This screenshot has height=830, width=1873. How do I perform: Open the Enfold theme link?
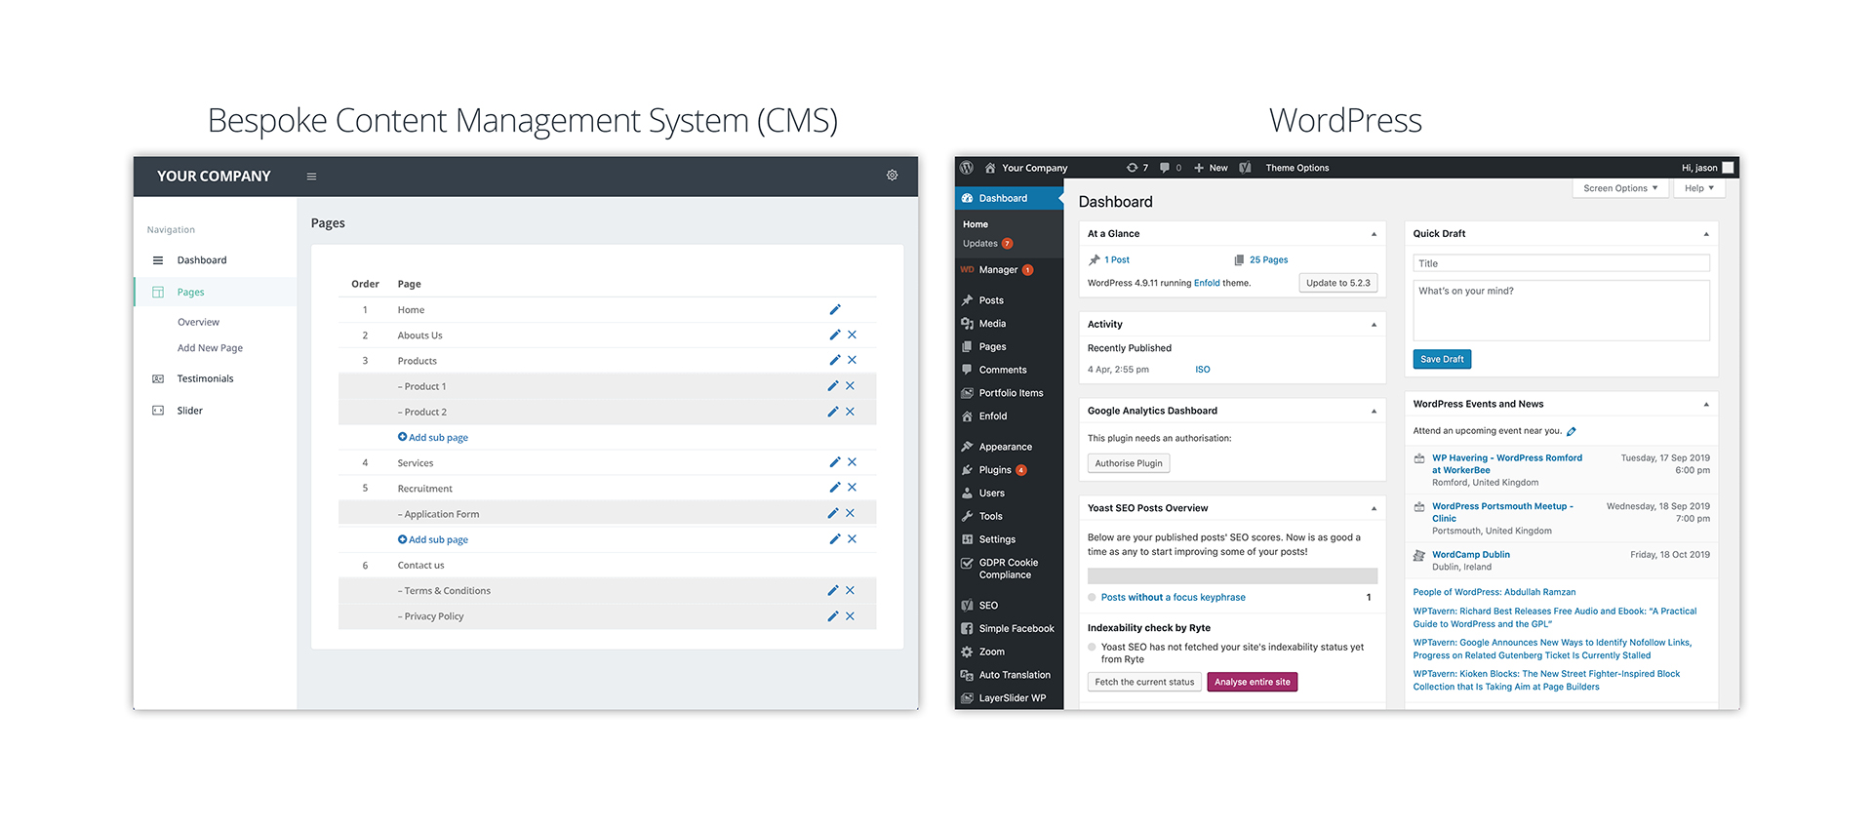1207,283
